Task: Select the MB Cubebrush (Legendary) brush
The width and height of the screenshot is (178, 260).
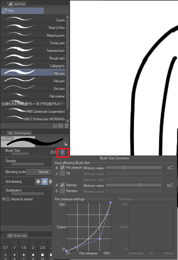Action: (x=33, y=111)
